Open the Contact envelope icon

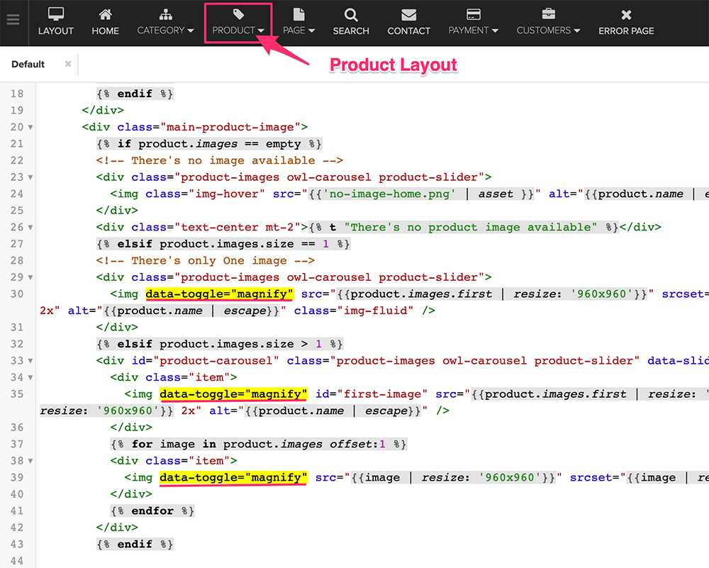408,14
